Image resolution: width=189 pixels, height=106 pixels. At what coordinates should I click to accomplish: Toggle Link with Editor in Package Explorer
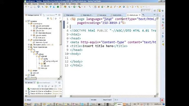click(51, 19)
